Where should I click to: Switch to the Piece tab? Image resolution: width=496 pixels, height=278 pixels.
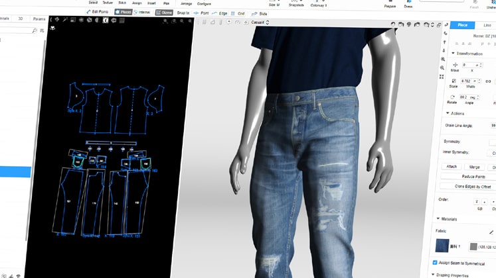463,25
